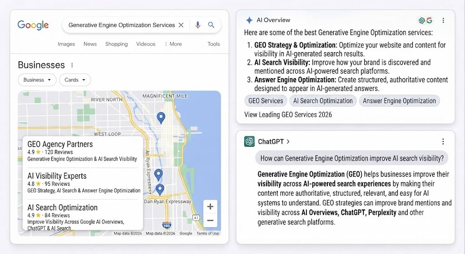Click 84 Reviews for AI Search Optimization
The image size is (465, 254).
pos(57,215)
